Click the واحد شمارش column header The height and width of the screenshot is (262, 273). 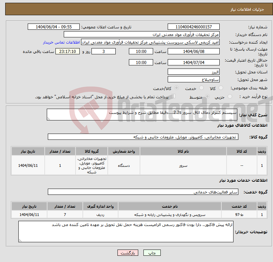(124, 151)
